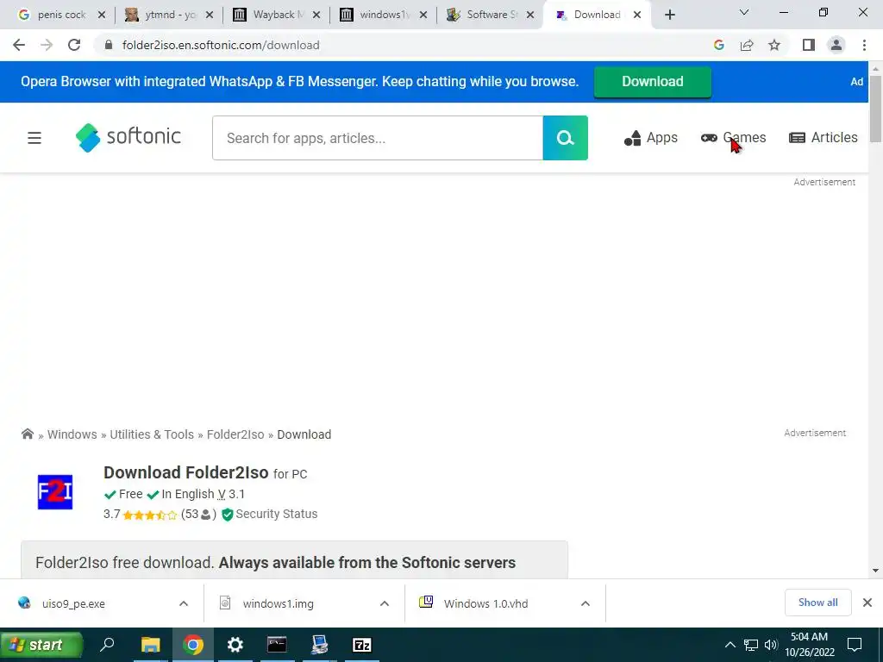
Task: Click the teal search magnifier button
Action: point(565,138)
